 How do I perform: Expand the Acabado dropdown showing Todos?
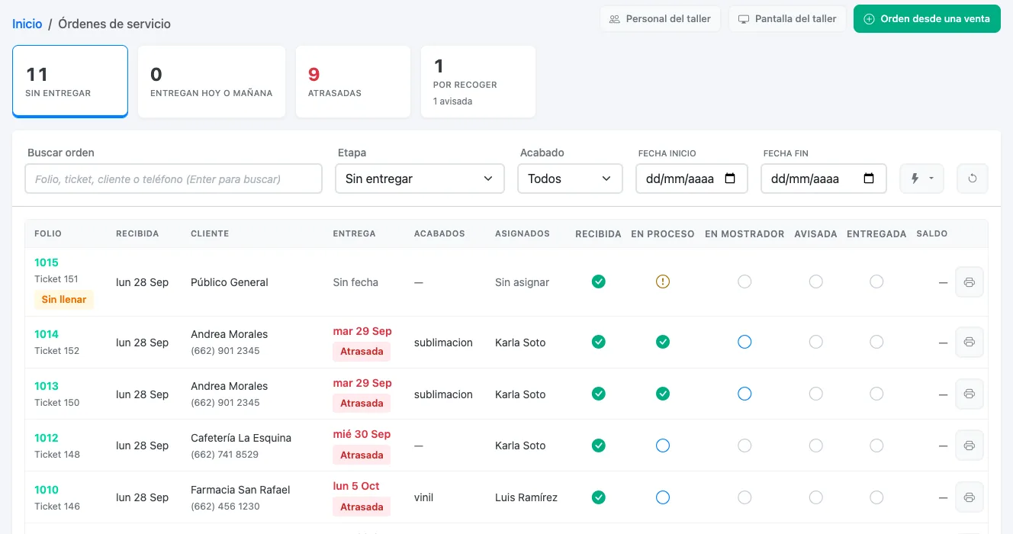tap(571, 179)
